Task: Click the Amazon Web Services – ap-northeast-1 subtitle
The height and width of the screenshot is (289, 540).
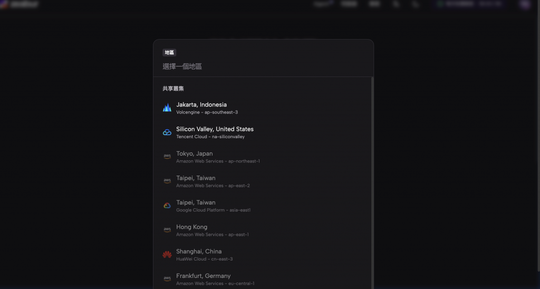Action: pyautogui.click(x=218, y=161)
